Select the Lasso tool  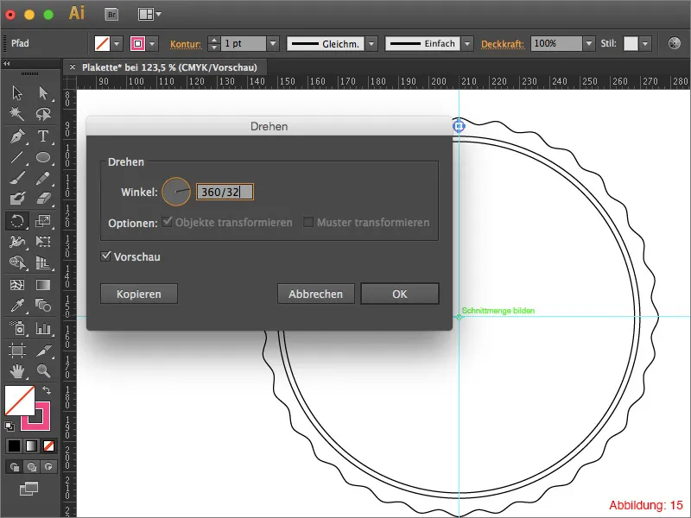(x=43, y=114)
